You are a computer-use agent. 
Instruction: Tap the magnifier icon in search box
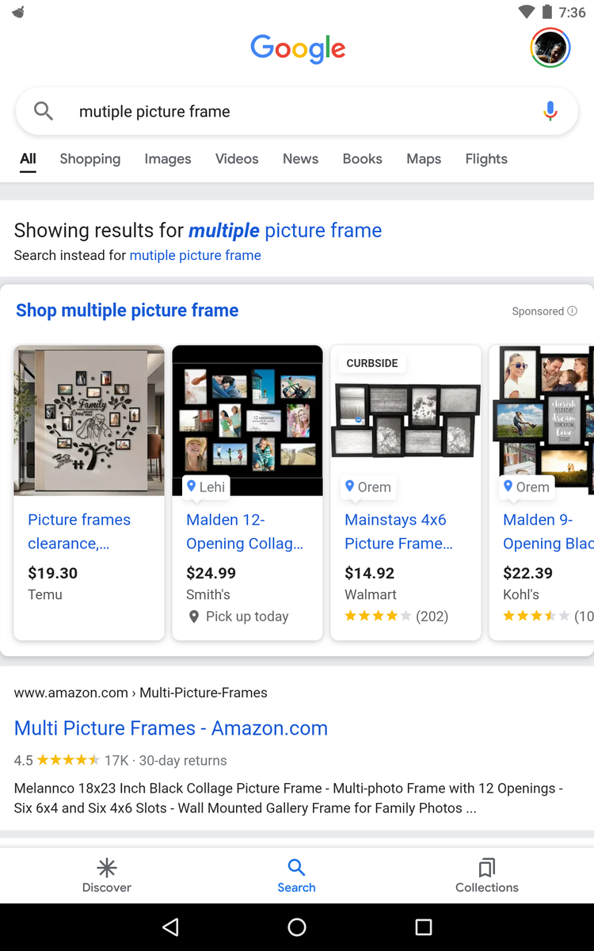[x=44, y=112]
